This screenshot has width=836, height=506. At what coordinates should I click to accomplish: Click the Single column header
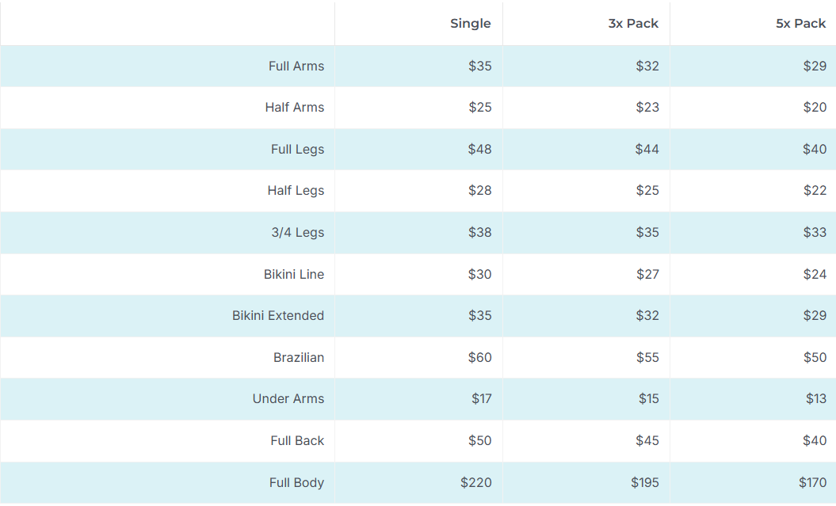coord(470,24)
